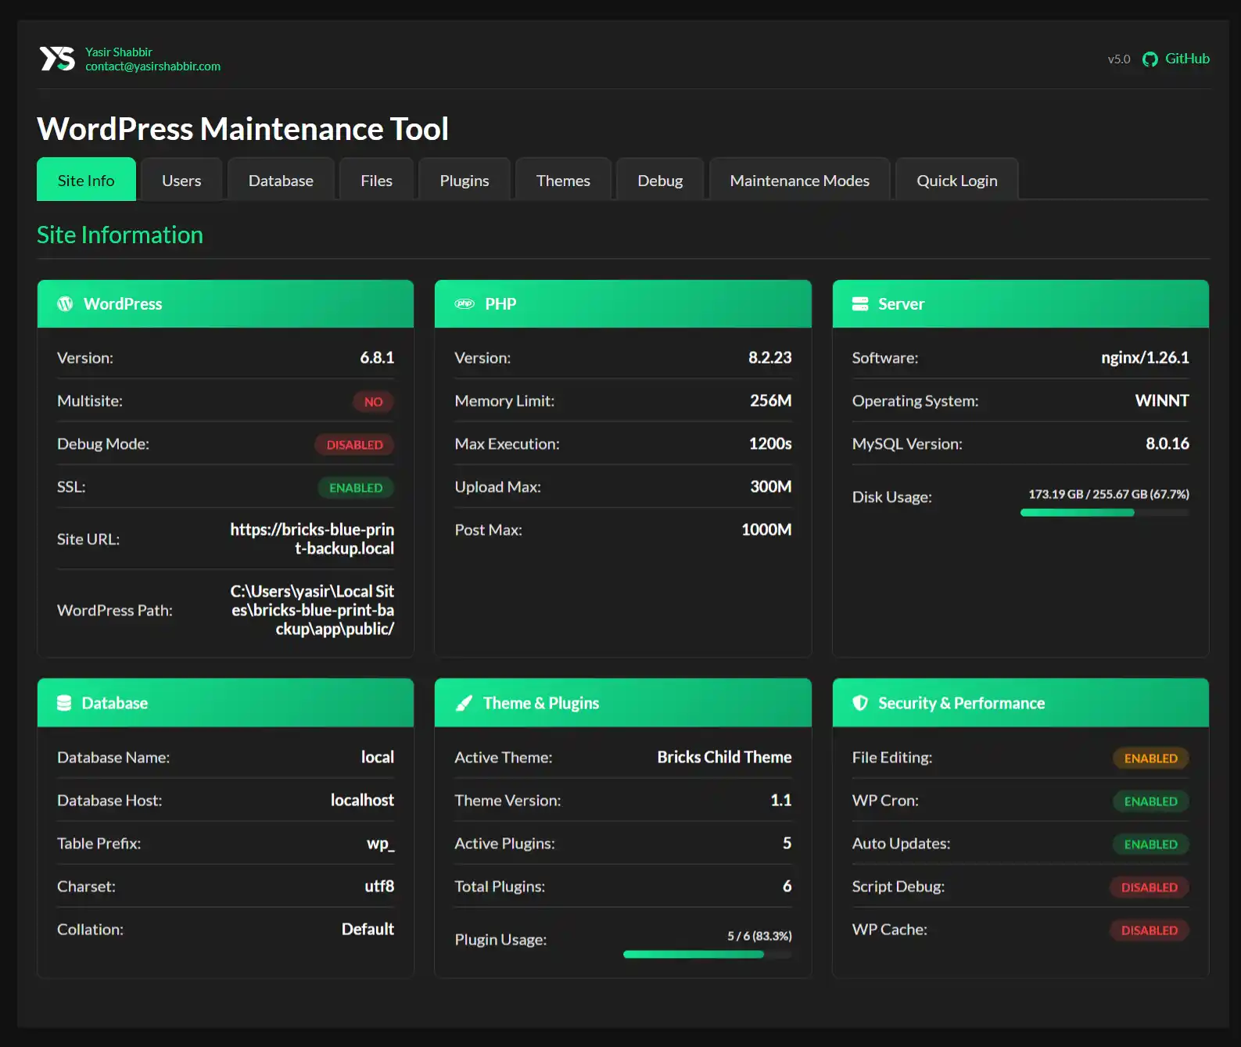Click the Database Name value local

point(378,757)
